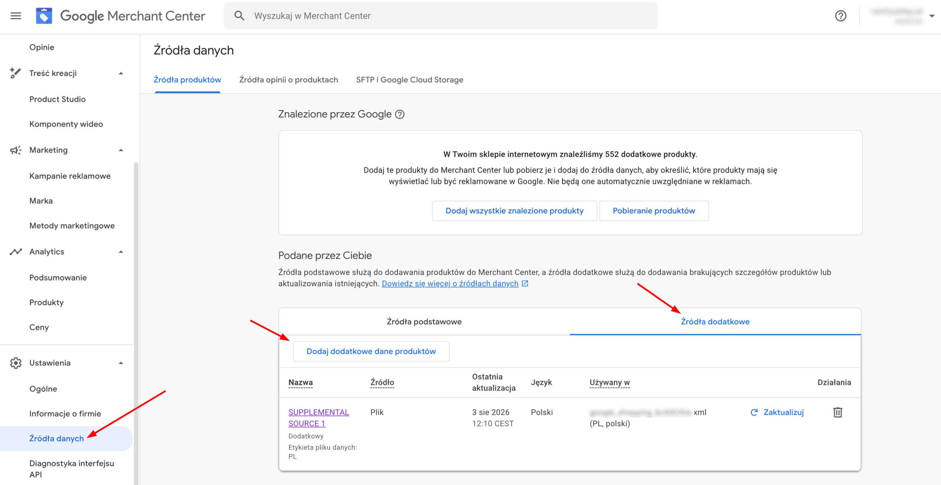Sort table by Nazwa column header

(301, 382)
